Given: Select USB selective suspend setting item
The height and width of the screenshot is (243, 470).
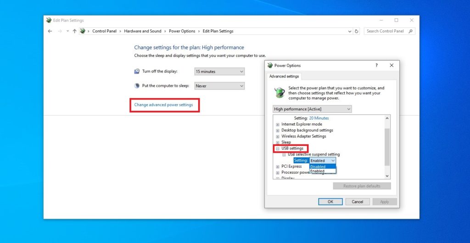Looking at the screenshot, I should point(314,155).
